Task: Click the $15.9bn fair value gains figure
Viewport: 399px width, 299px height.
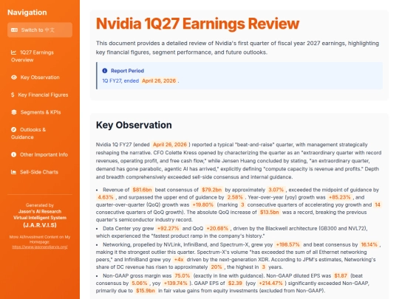Action: coord(146,291)
